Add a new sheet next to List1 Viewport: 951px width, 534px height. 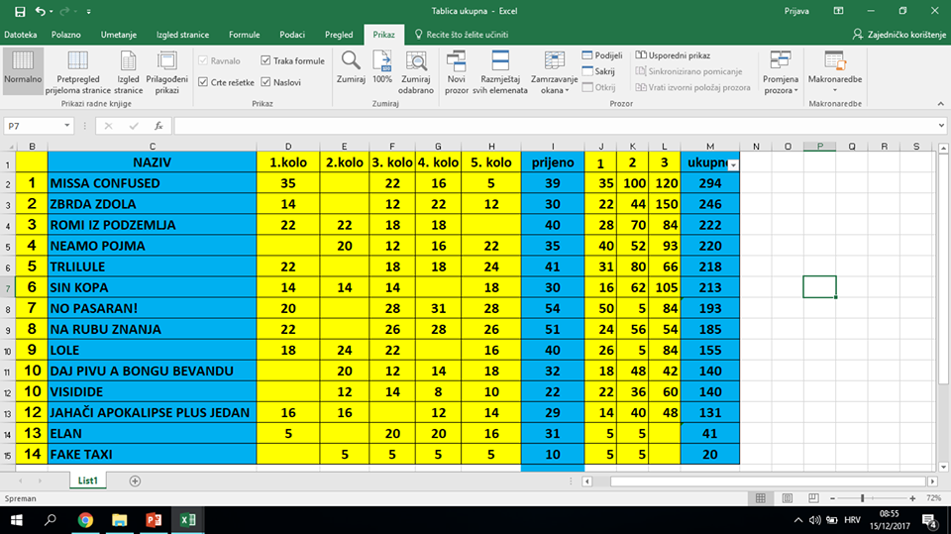coord(135,481)
